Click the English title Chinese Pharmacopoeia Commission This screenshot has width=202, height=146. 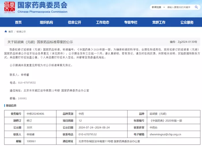[42, 12]
